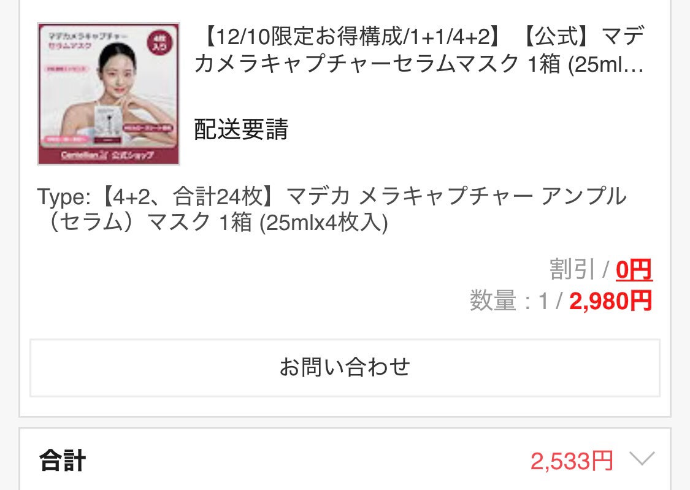This screenshot has height=490, width=690.
Task: Expand the 合計 total chevron arrow
Action: tap(642, 458)
